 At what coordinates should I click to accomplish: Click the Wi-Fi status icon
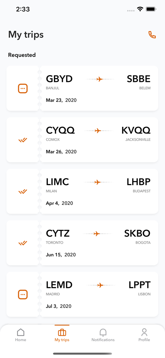[x=140, y=9]
